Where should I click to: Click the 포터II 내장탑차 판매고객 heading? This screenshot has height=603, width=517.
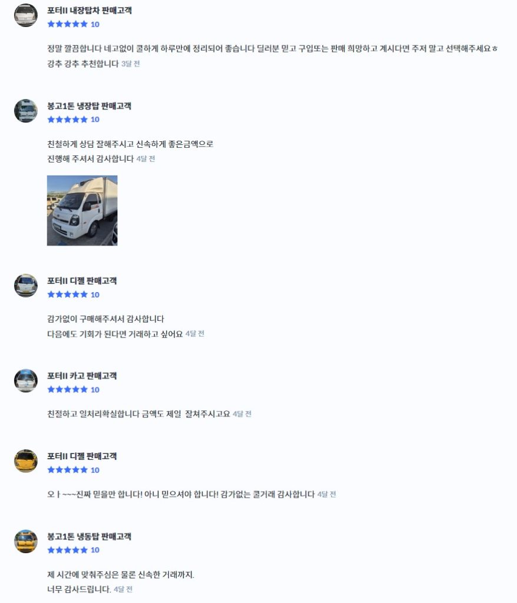[x=89, y=11]
